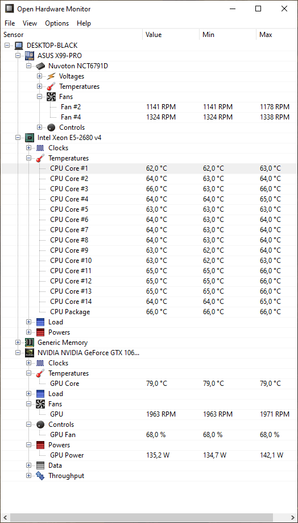Click the Intel Xeon E5-2680 v4 CPU icon
The height and width of the screenshot is (523, 298).
30,137
